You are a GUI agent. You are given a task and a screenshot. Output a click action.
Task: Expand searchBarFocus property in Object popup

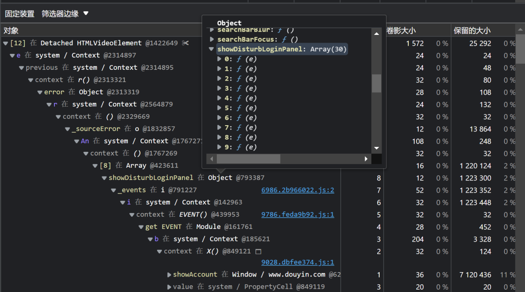[211, 39]
